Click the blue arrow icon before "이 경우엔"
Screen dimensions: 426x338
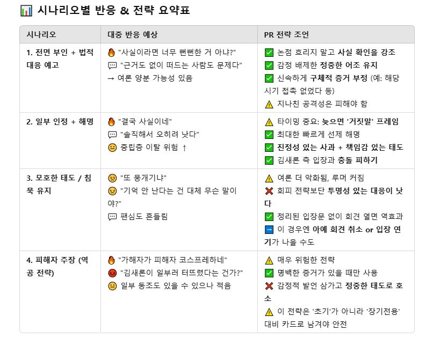click(x=269, y=230)
